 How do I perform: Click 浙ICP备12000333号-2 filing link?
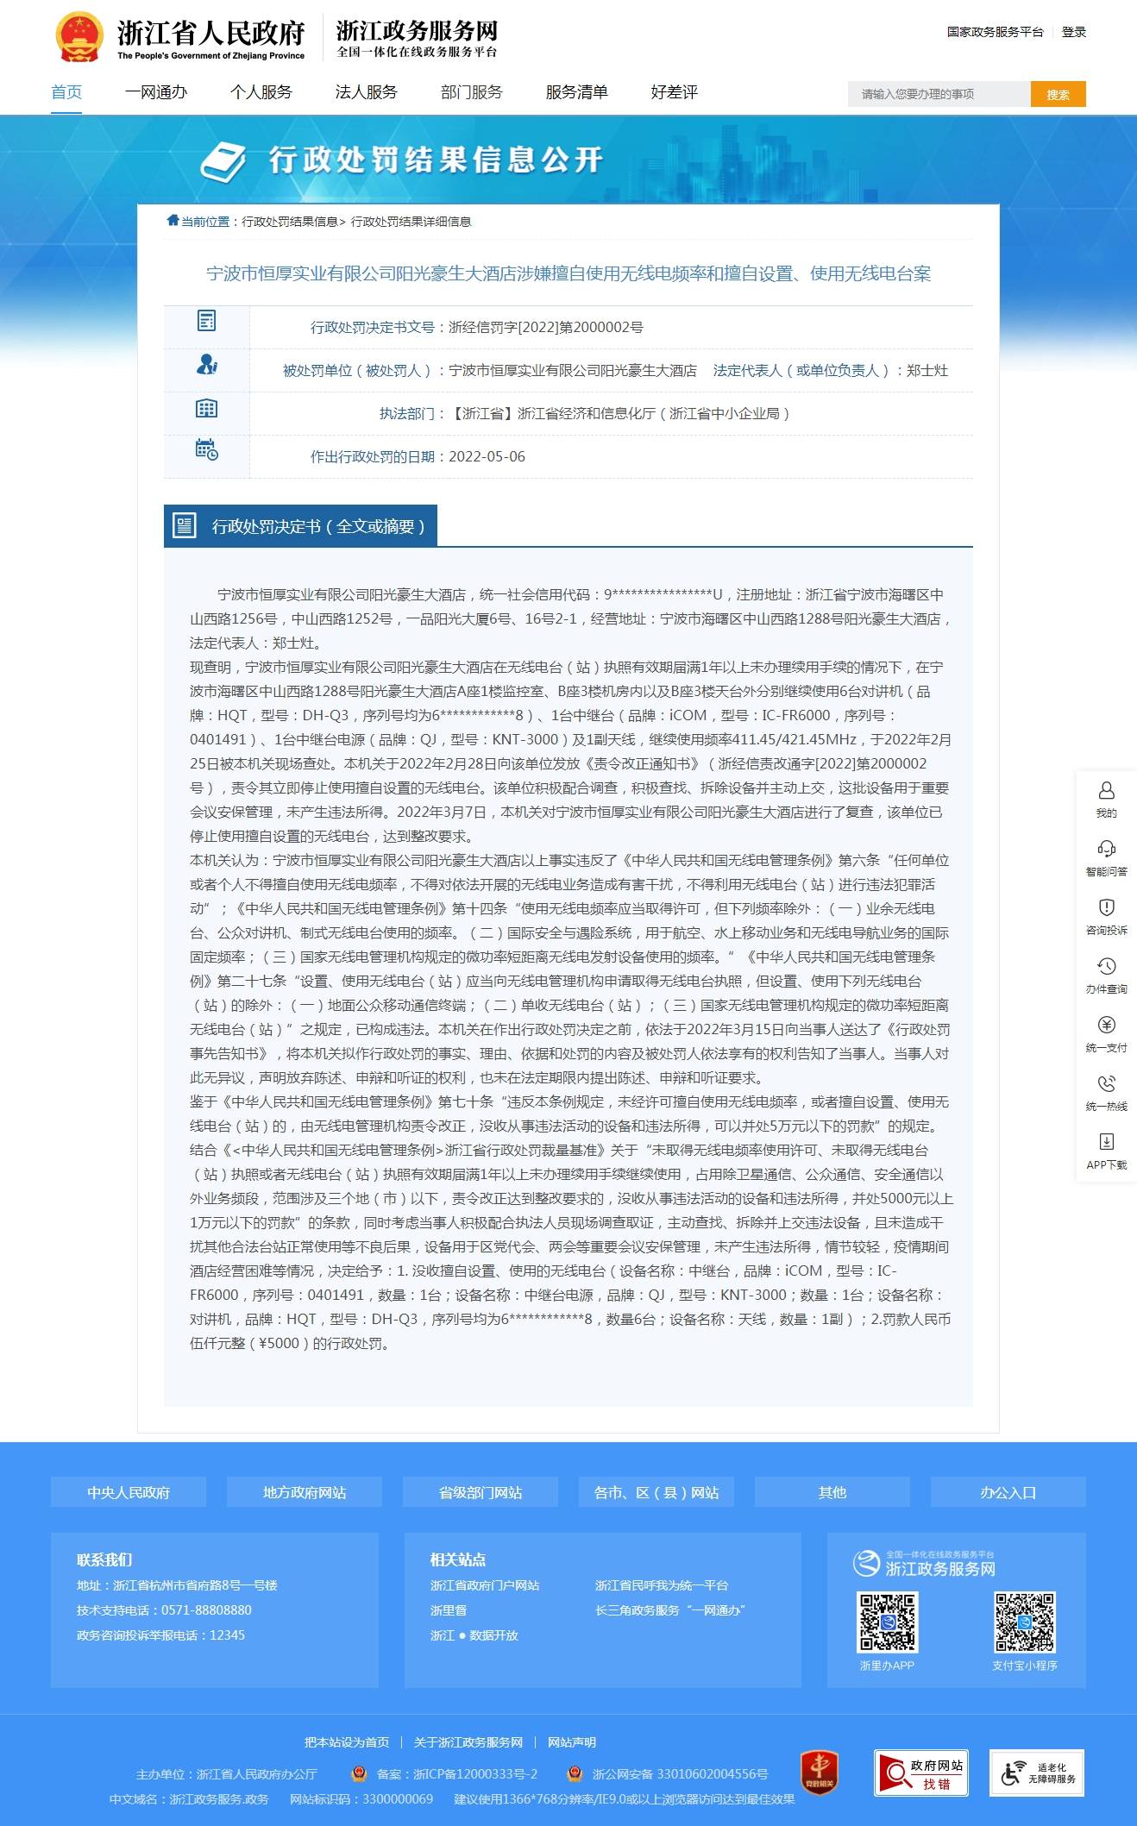coord(475,1774)
